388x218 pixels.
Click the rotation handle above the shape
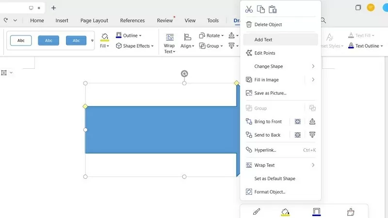click(184, 74)
